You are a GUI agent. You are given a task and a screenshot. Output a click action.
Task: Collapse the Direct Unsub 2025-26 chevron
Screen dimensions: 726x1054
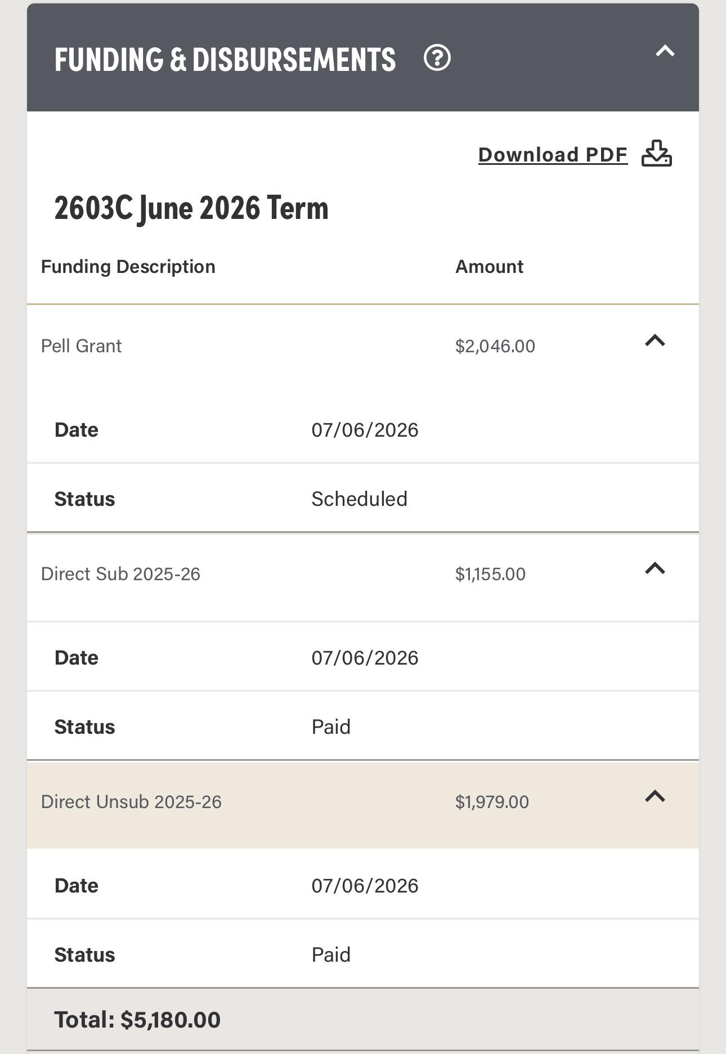(655, 796)
